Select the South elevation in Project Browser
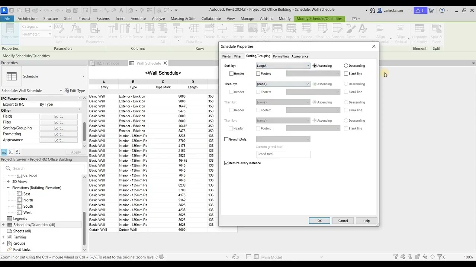The image size is (476, 267). coord(28,206)
